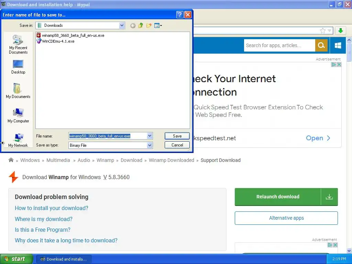Viewport: 352px width, 264px height.
Task: Close the lower right advertisement X
Action: click(x=335, y=245)
